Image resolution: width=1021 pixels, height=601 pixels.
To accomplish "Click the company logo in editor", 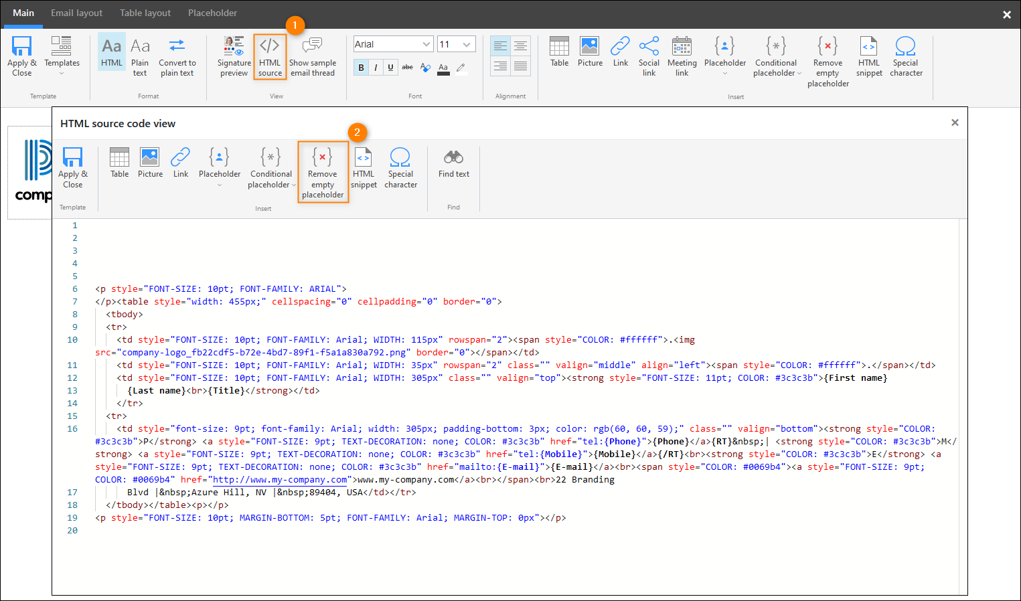I will tap(33, 172).
